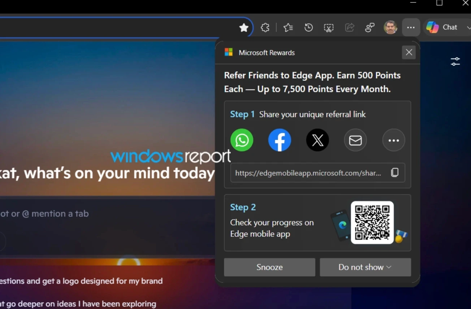This screenshot has height=309, width=471.
Task: Click the QR code in Step 2
Action: pos(372,222)
